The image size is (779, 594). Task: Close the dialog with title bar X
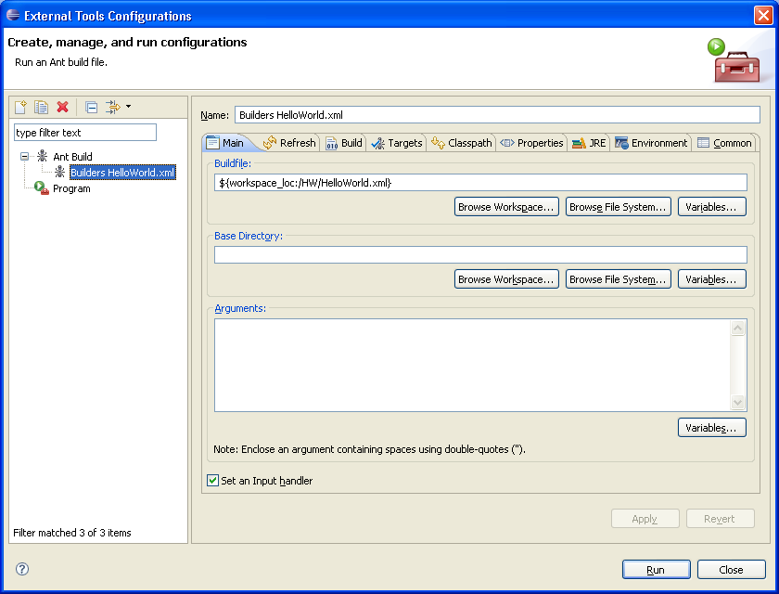[763, 16]
